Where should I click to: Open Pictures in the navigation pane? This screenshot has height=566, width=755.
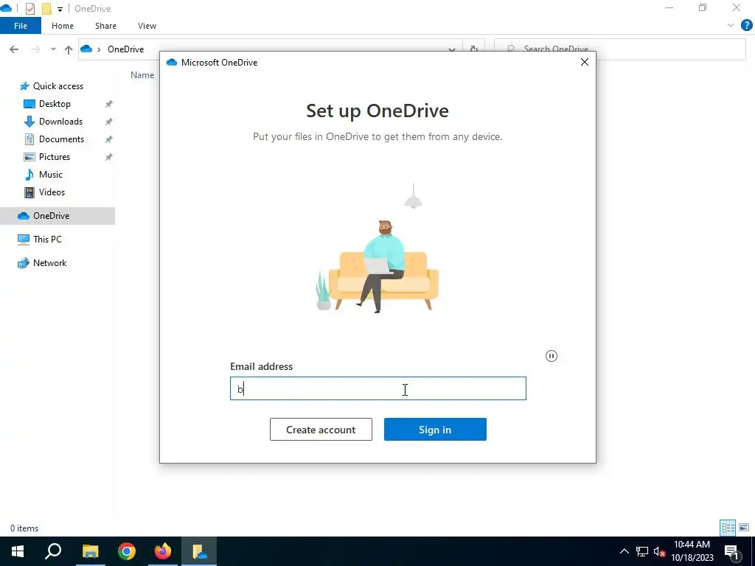[x=55, y=157]
